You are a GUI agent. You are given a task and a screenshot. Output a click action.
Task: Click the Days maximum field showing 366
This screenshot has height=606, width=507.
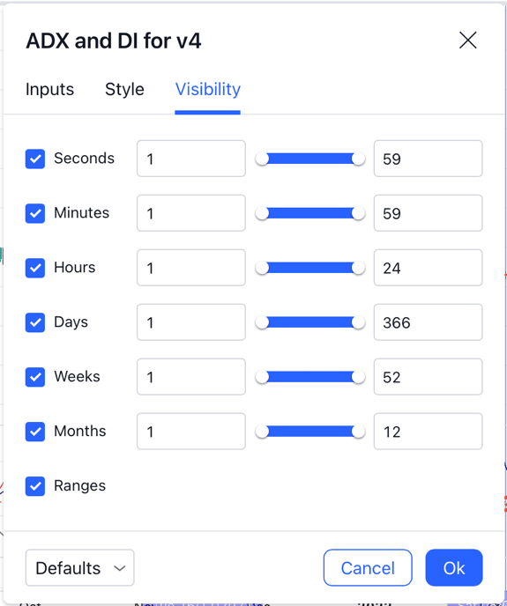click(428, 322)
